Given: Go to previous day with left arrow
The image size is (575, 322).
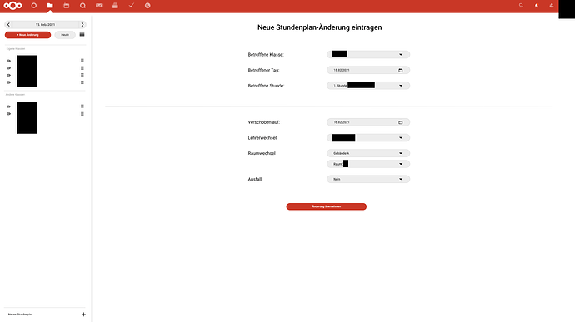Looking at the screenshot, I should click(x=8, y=24).
